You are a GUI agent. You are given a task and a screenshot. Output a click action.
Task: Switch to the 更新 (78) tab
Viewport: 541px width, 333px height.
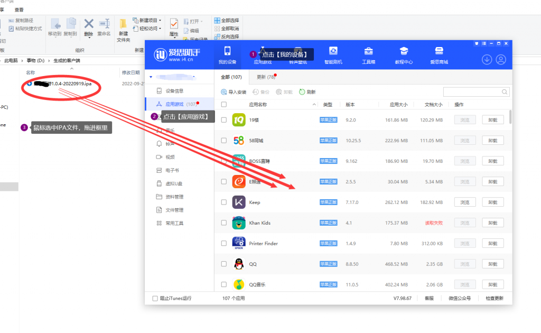pos(266,77)
